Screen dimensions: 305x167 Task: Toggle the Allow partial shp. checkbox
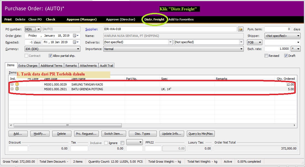click(50, 56)
